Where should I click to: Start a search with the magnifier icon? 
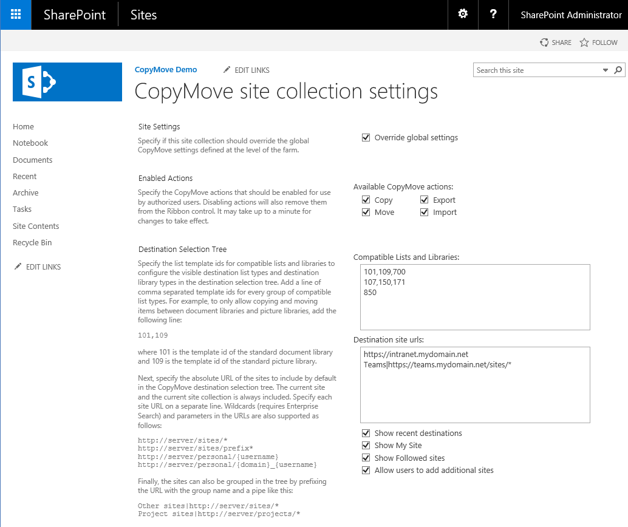coord(619,70)
